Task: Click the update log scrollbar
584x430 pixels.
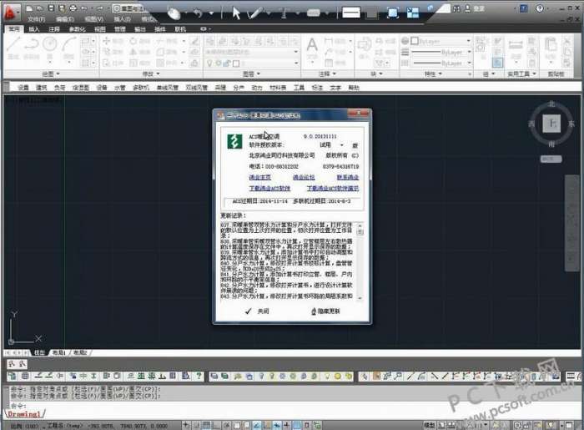Action: 364,259
